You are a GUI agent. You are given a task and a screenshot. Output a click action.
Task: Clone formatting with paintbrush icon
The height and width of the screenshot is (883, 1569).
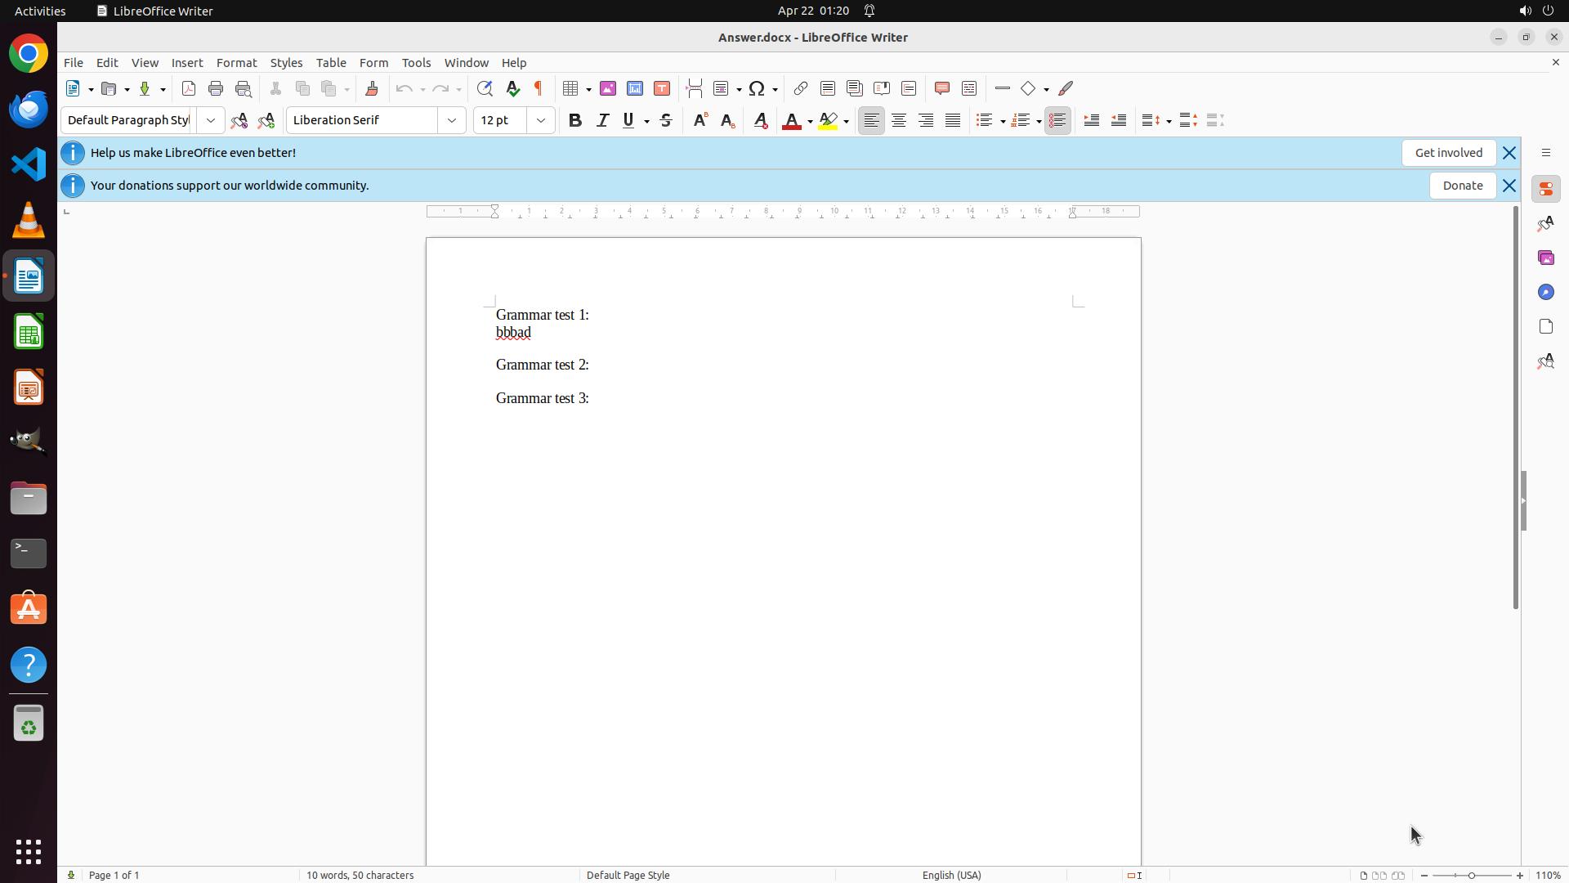tap(372, 88)
